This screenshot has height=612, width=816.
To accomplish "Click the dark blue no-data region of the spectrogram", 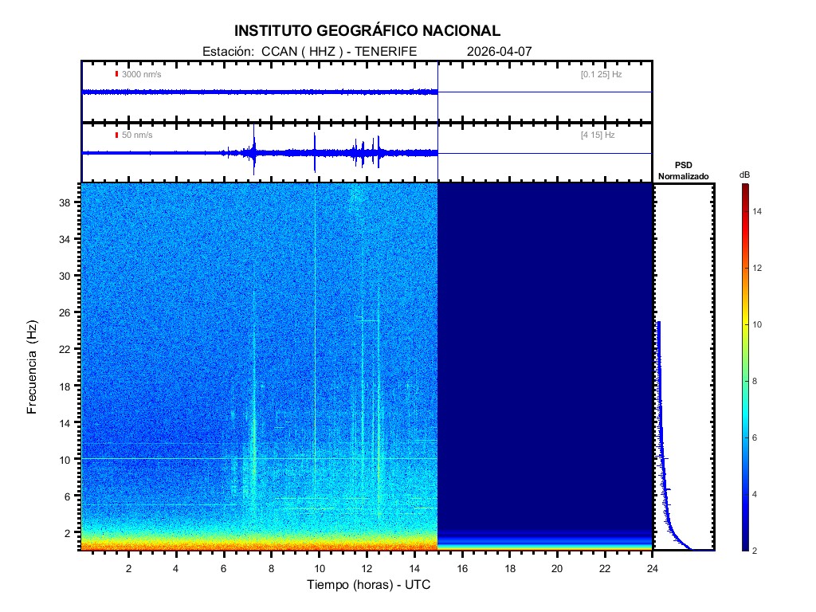I will click(x=545, y=351).
